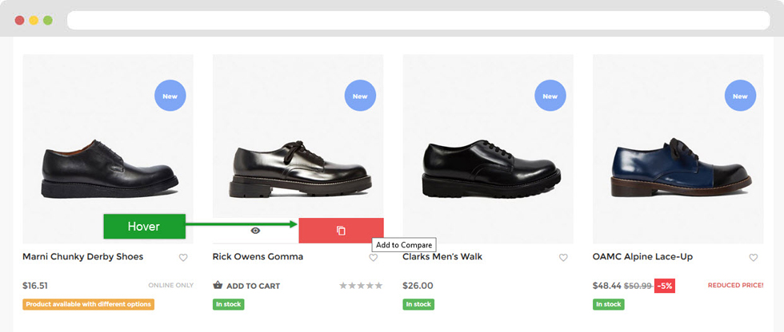This screenshot has height=332, width=784.
Task: Click New badge on first product
Action: pyautogui.click(x=170, y=97)
